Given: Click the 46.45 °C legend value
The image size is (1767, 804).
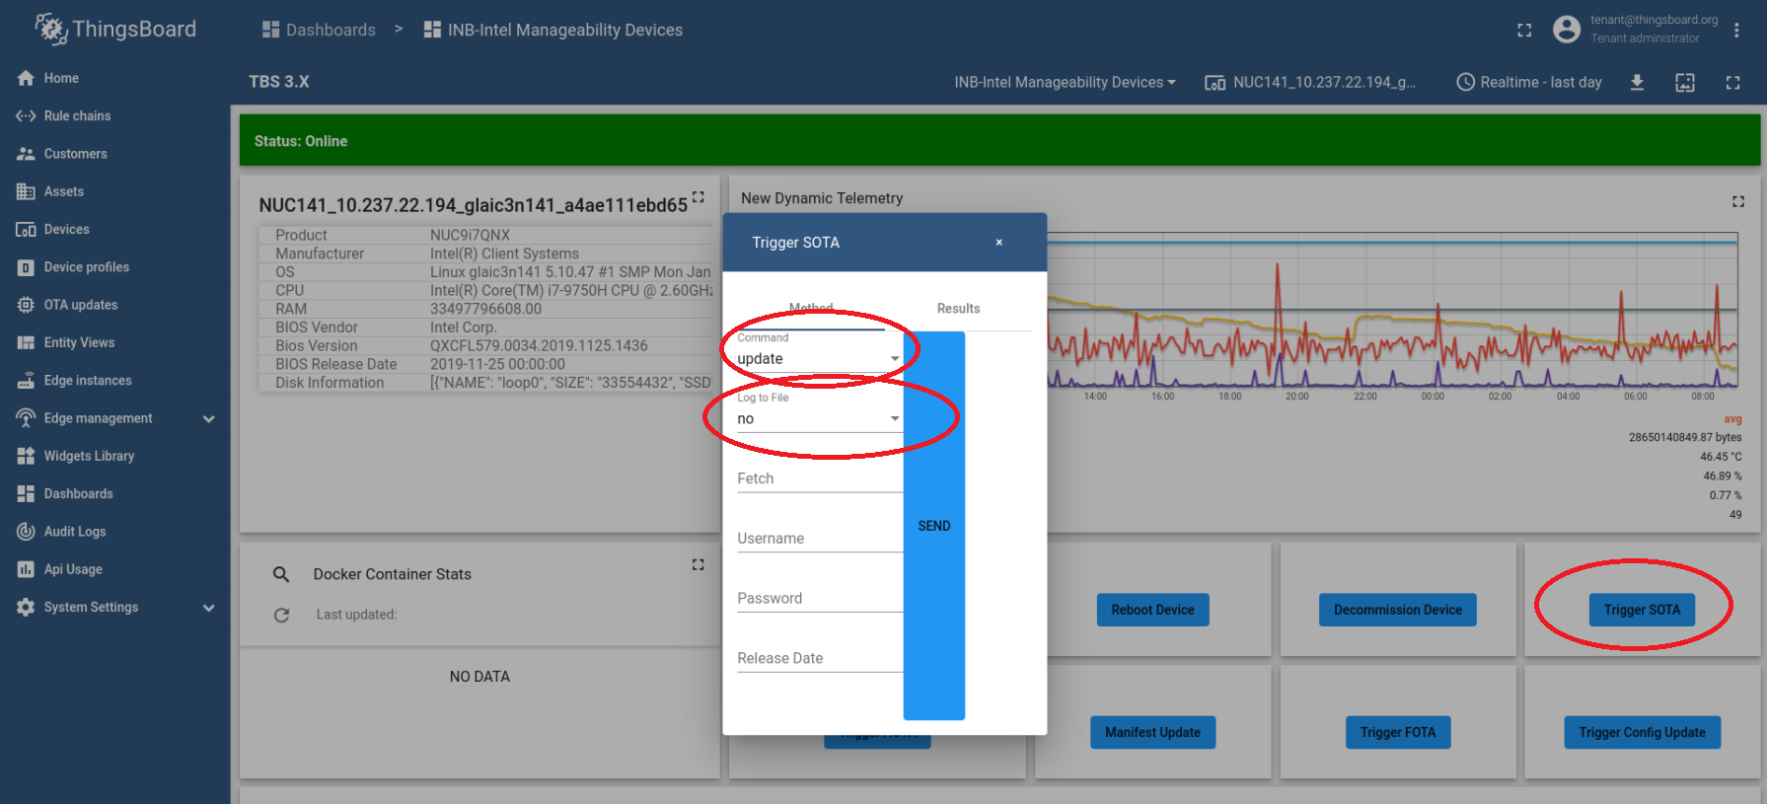Looking at the screenshot, I should click(x=1721, y=457).
